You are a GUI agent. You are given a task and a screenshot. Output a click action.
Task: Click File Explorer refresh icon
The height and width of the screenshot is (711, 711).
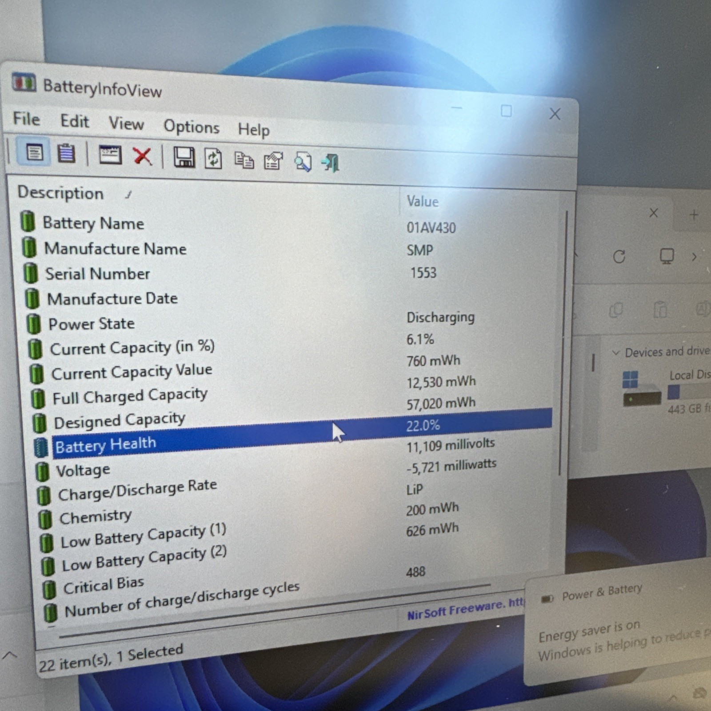click(x=619, y=256)
